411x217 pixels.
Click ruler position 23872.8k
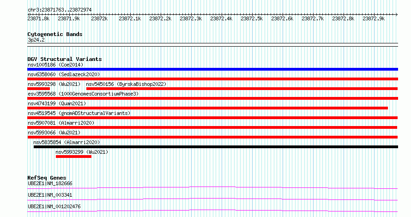[x=343, y=18]
